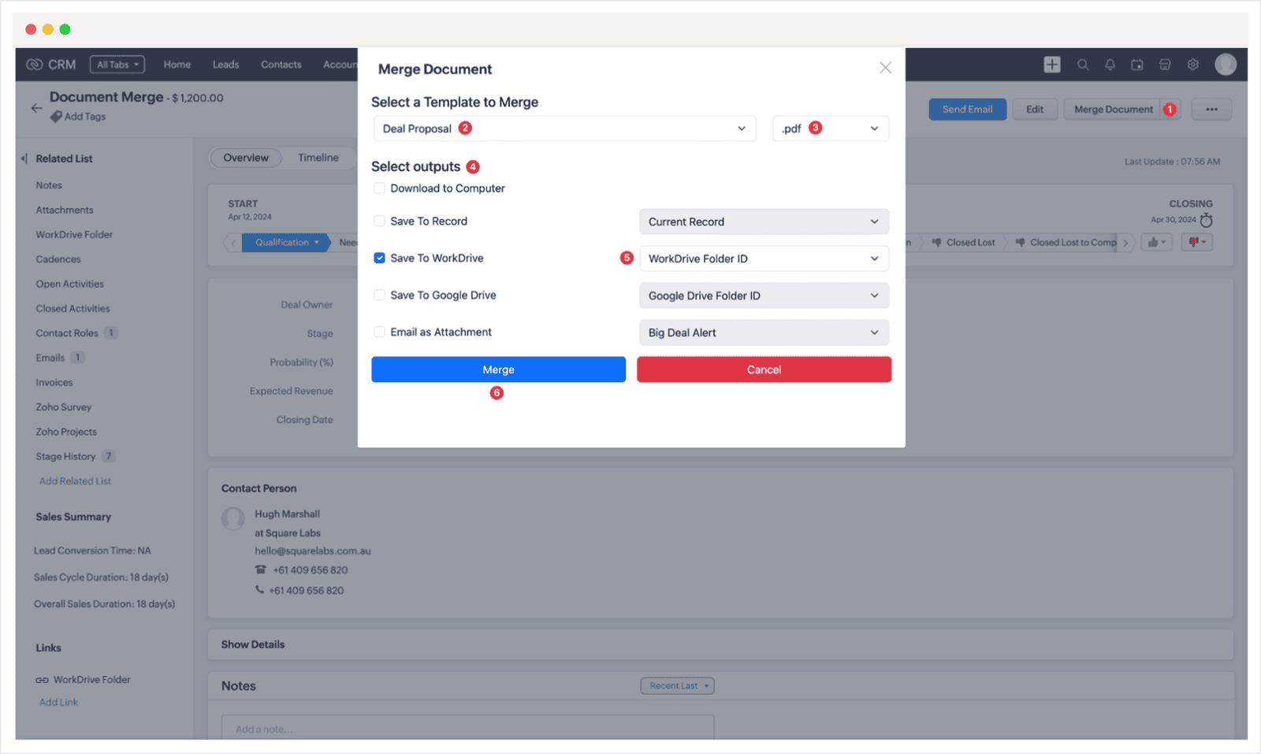Viewport: 1261px width, 754px height.
Task: Collapse the Related List sidebar arrow icon
Action: 24,158
